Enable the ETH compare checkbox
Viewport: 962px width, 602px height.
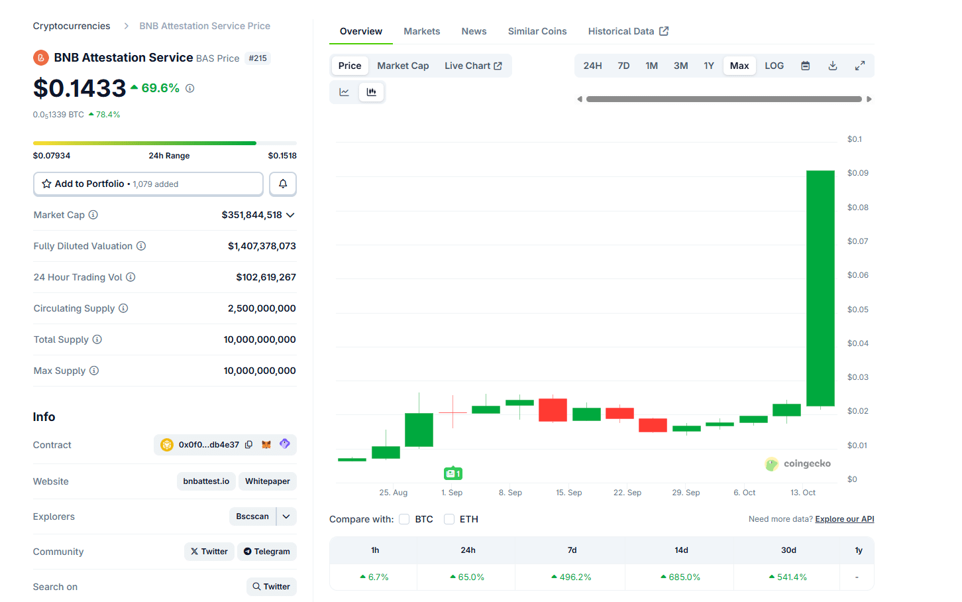pyautogui.click(x=449, y=519)
